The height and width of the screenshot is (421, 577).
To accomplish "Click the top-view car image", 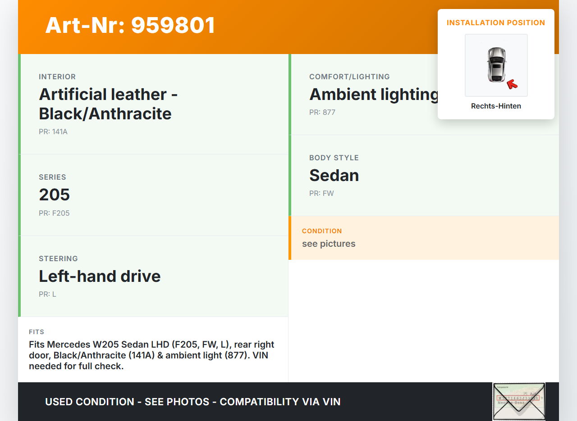I will pos(496,64).
